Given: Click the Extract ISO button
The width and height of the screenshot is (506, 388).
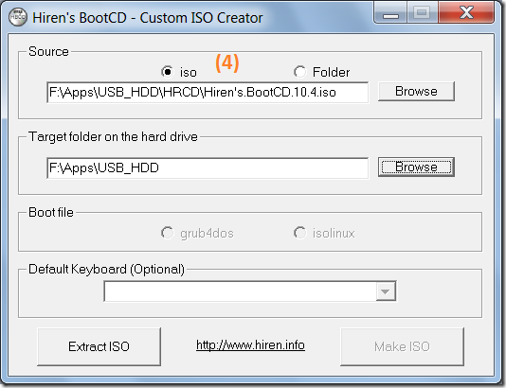Looking at the screenshot, I should (x=99, y=346).
